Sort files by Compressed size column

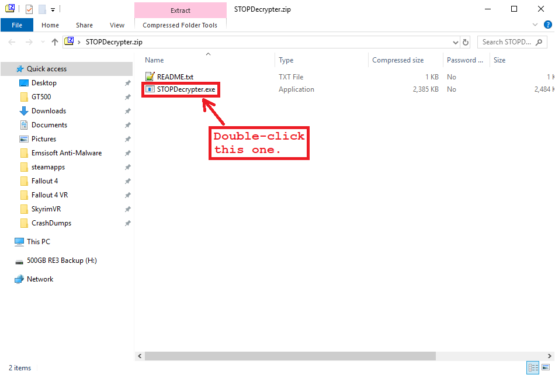coord(398,60)
